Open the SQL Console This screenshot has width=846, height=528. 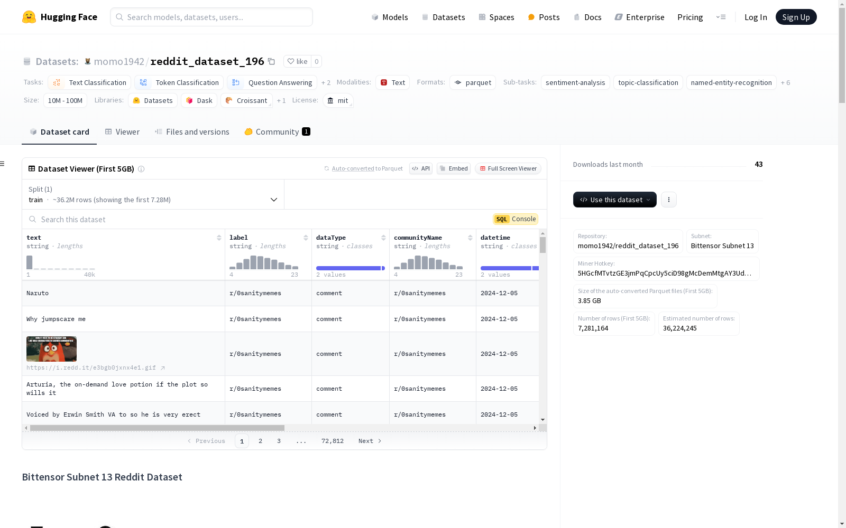516,219
